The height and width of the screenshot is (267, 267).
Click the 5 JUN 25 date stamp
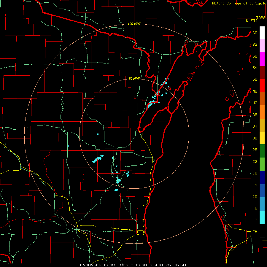point(161,265)
